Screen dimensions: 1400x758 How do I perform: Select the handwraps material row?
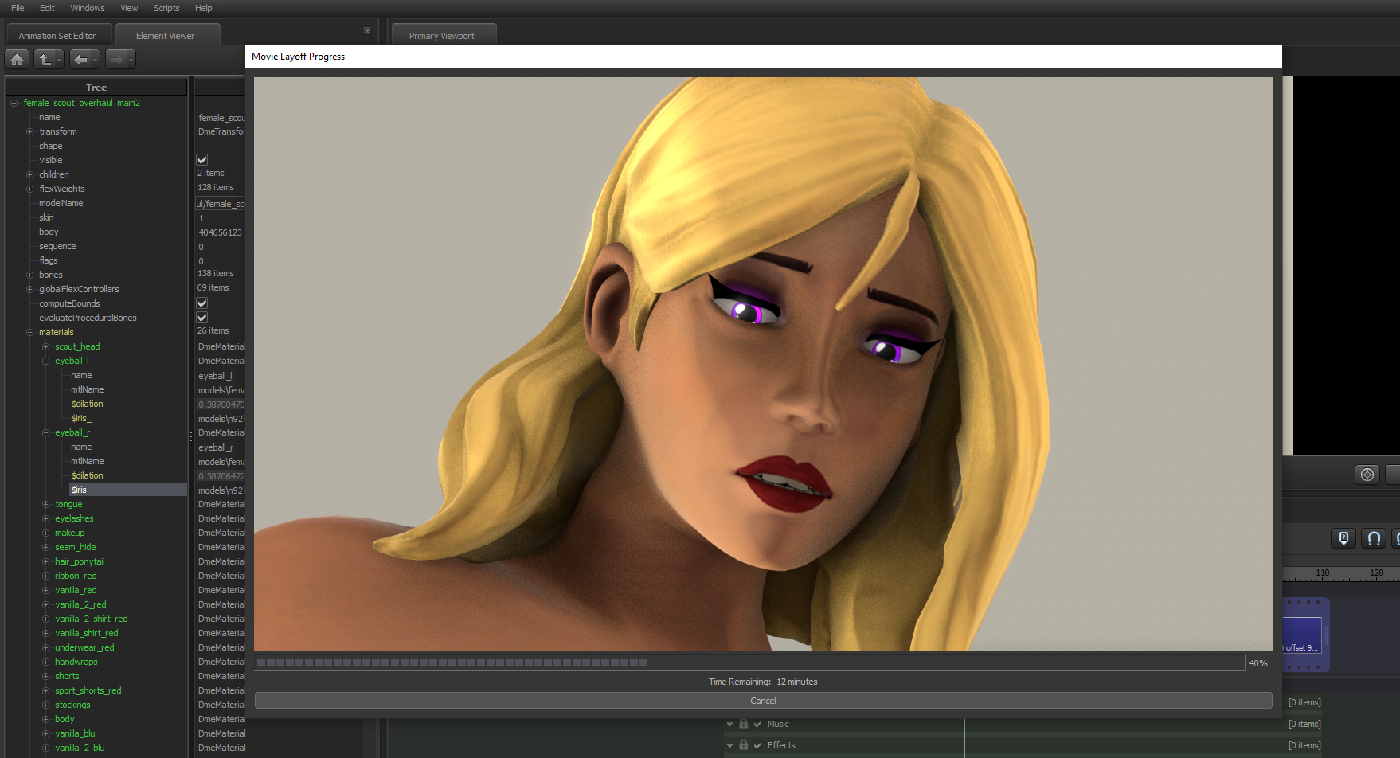pos(76,662)
